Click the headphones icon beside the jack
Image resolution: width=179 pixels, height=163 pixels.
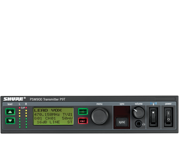click(144, 124)
